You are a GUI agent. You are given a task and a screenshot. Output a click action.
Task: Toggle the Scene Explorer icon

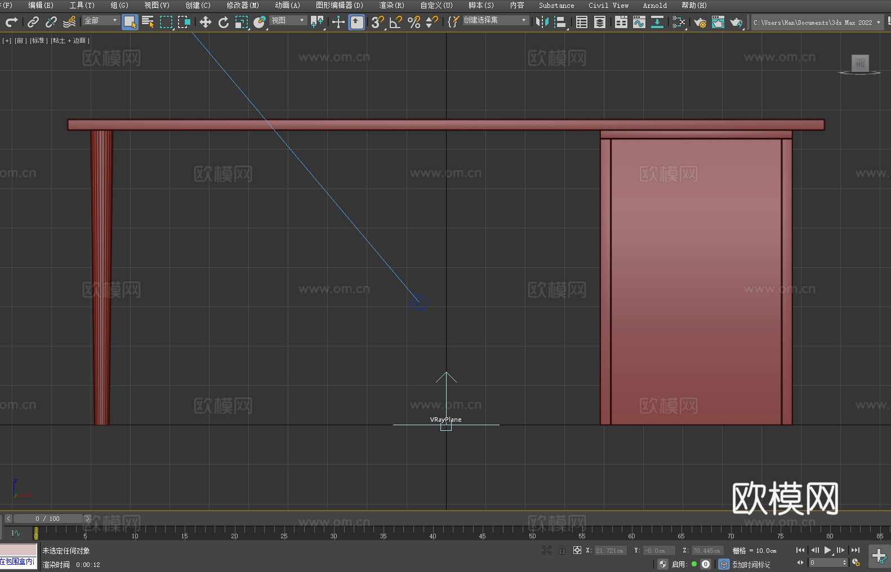click(582, 22)
